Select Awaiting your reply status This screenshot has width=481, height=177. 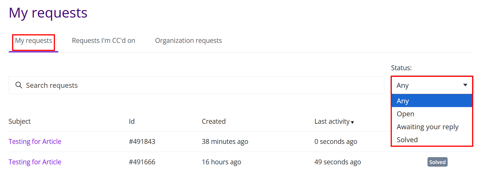[427, 127]
